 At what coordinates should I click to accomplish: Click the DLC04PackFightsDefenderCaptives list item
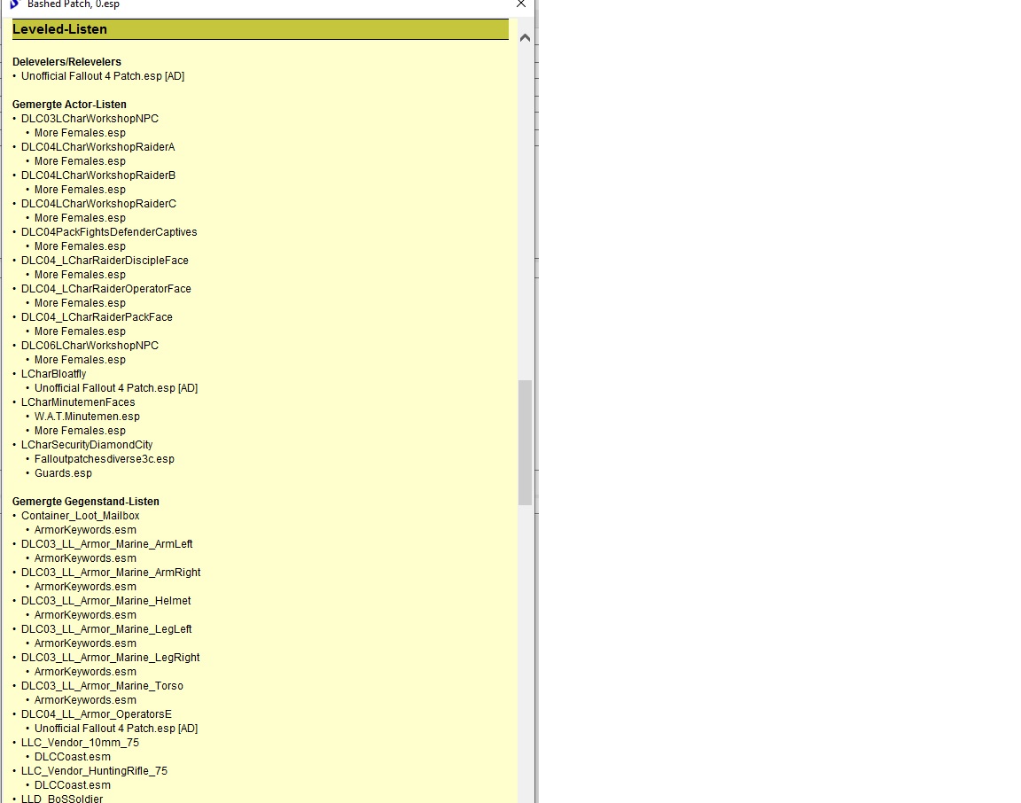(109, 232)
